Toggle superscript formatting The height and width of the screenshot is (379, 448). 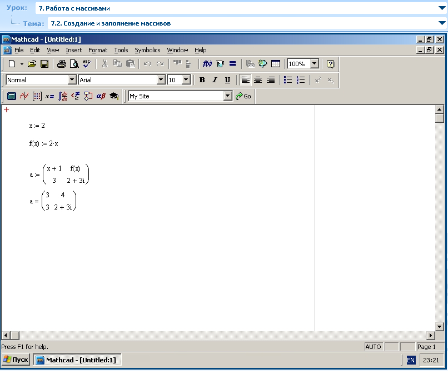pos(318,80)
